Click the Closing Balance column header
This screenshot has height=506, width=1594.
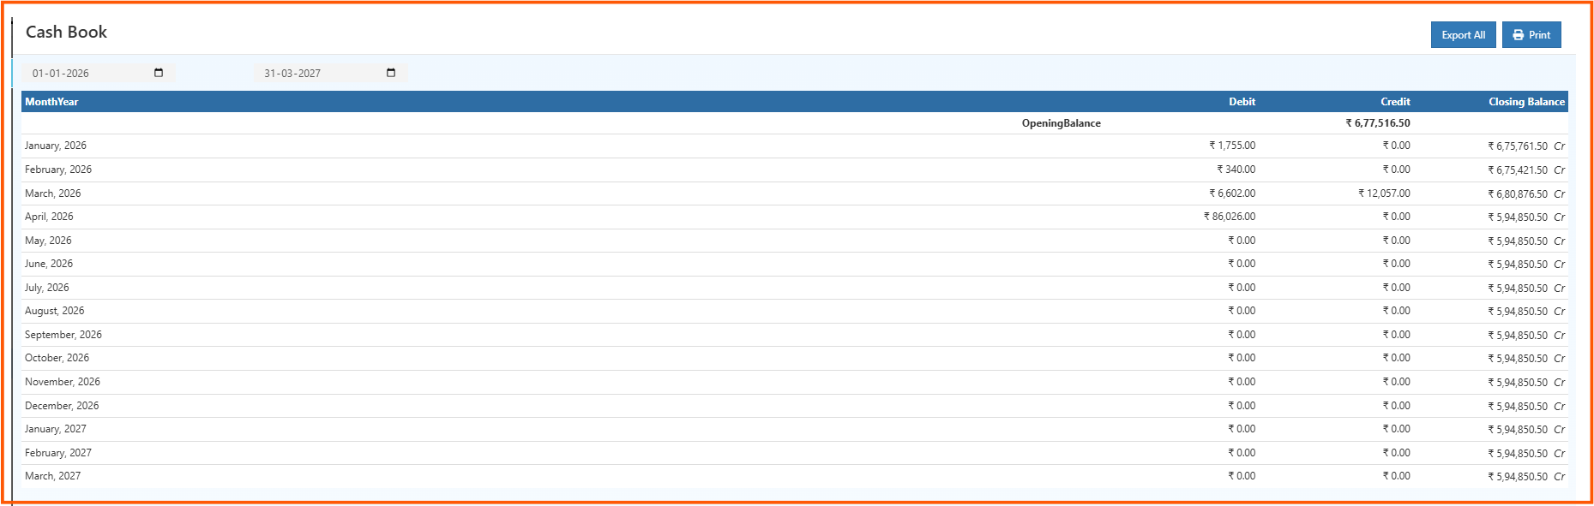click(x=1525, y=102)
